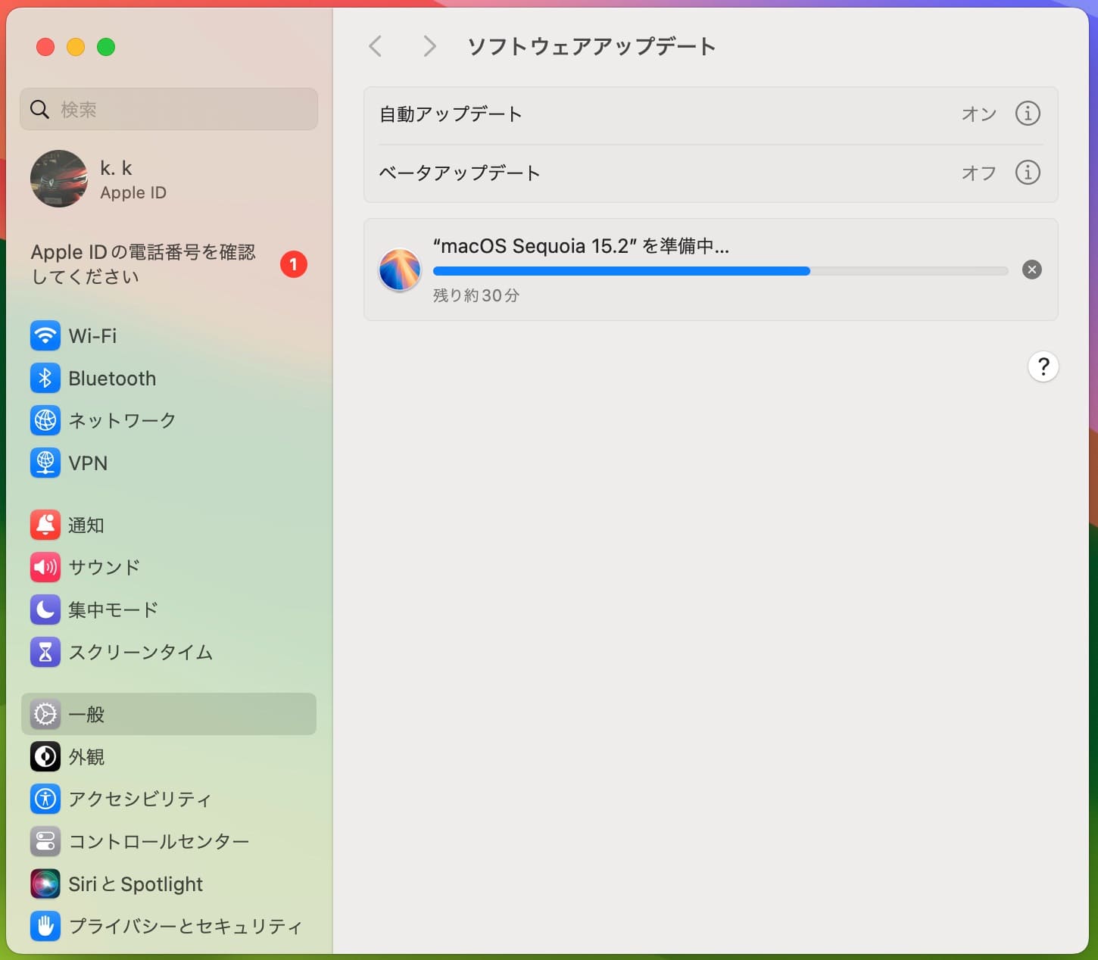Image resolution: width=1098 pixels, height=960 pixels.
Task: Click the ベータアップデート row label
Action: point(460,173)
